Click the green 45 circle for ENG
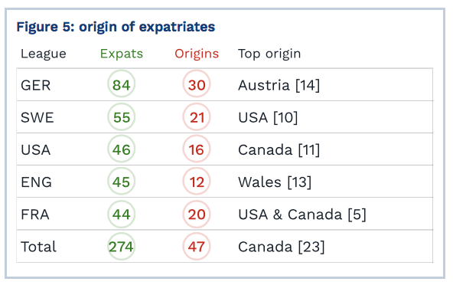The image size is (453, 285). click(x=122, y=182)
